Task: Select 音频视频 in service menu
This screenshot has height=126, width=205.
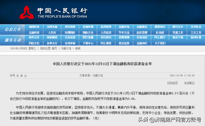Action: [124, 37]
